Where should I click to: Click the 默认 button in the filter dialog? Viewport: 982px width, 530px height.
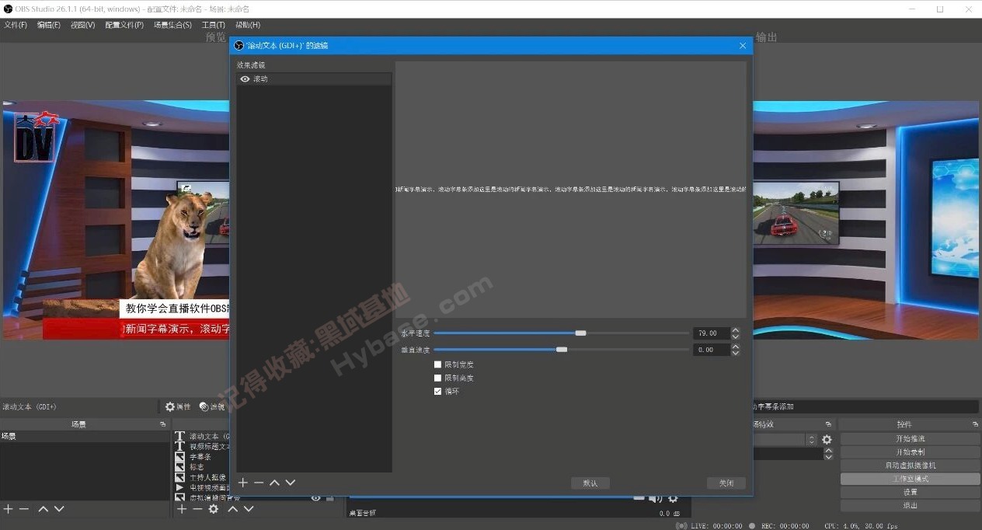[x=590, y=483]
